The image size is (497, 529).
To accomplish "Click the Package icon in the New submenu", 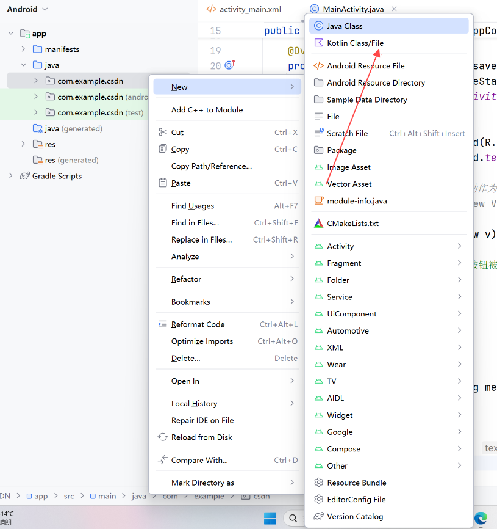I will (318, 150).
